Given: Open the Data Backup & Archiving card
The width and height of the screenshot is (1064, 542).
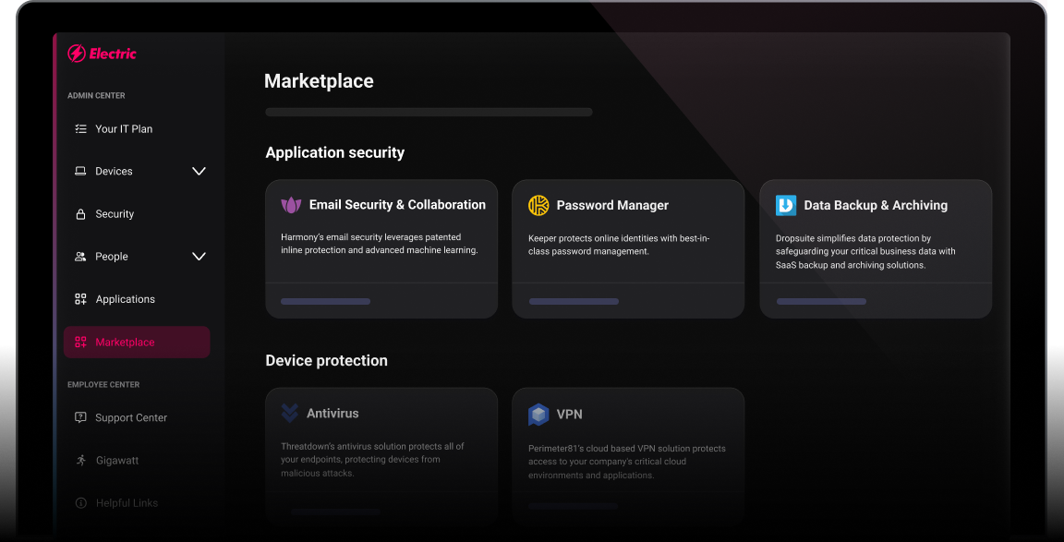Looking at the screenshot, I should 876,249.
